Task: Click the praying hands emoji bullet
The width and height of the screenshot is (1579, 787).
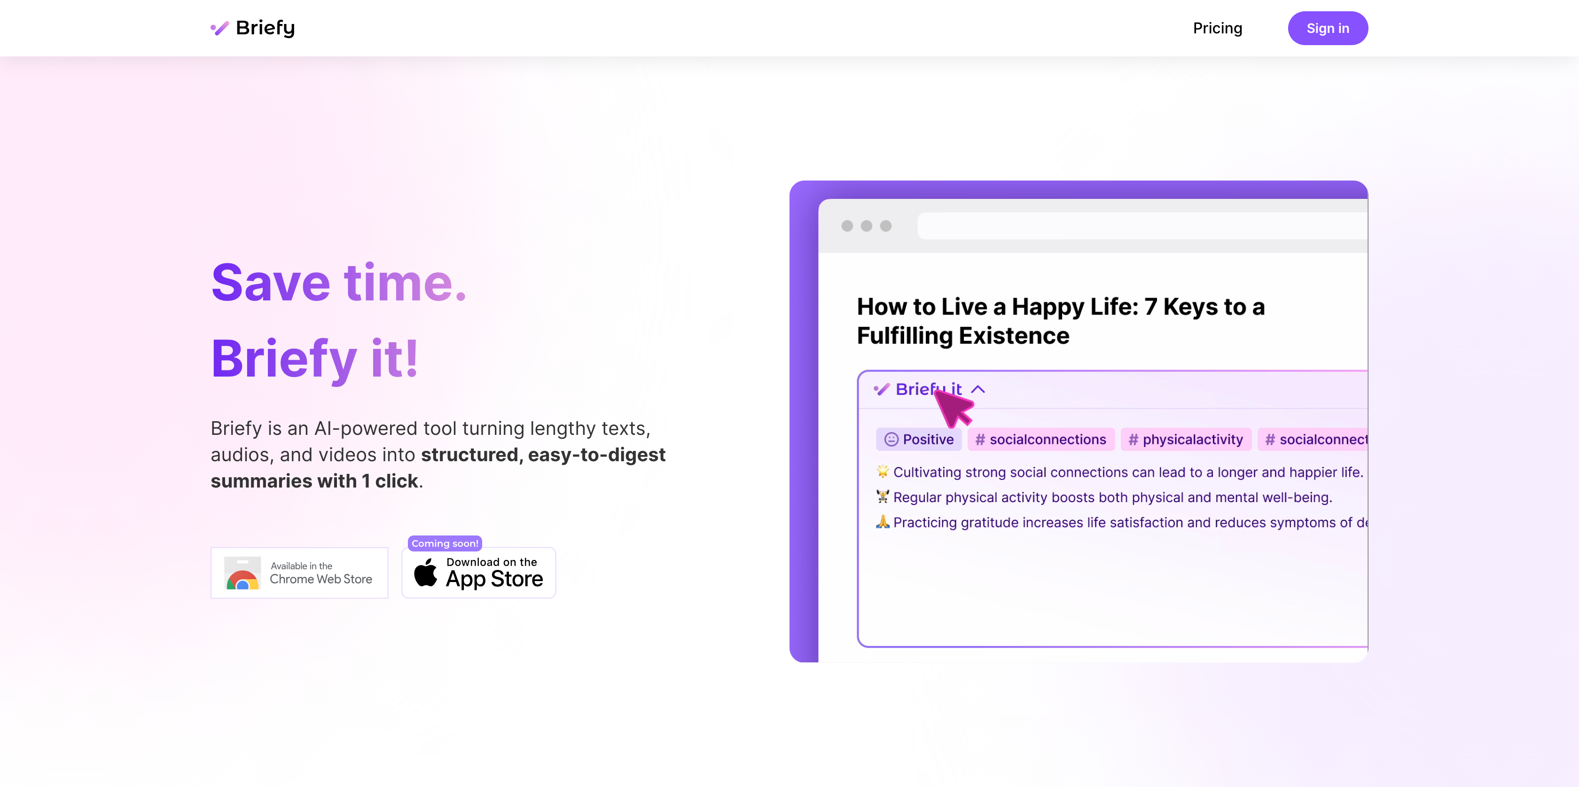Action: [x=882, y=522]
